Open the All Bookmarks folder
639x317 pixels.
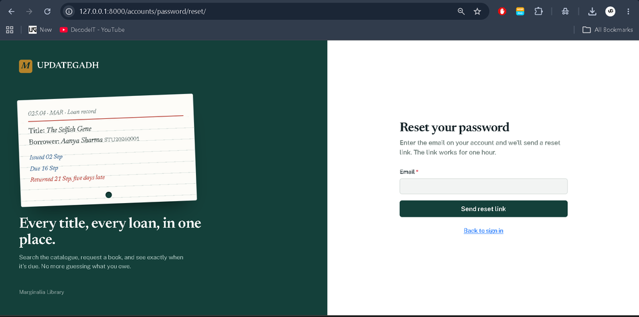tap(608, 30)
